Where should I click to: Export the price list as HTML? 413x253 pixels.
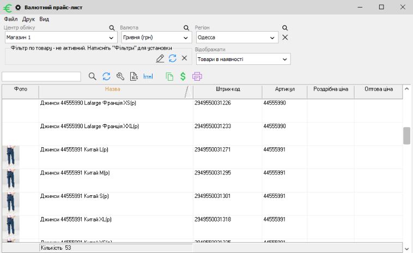(x=148, y=77)
